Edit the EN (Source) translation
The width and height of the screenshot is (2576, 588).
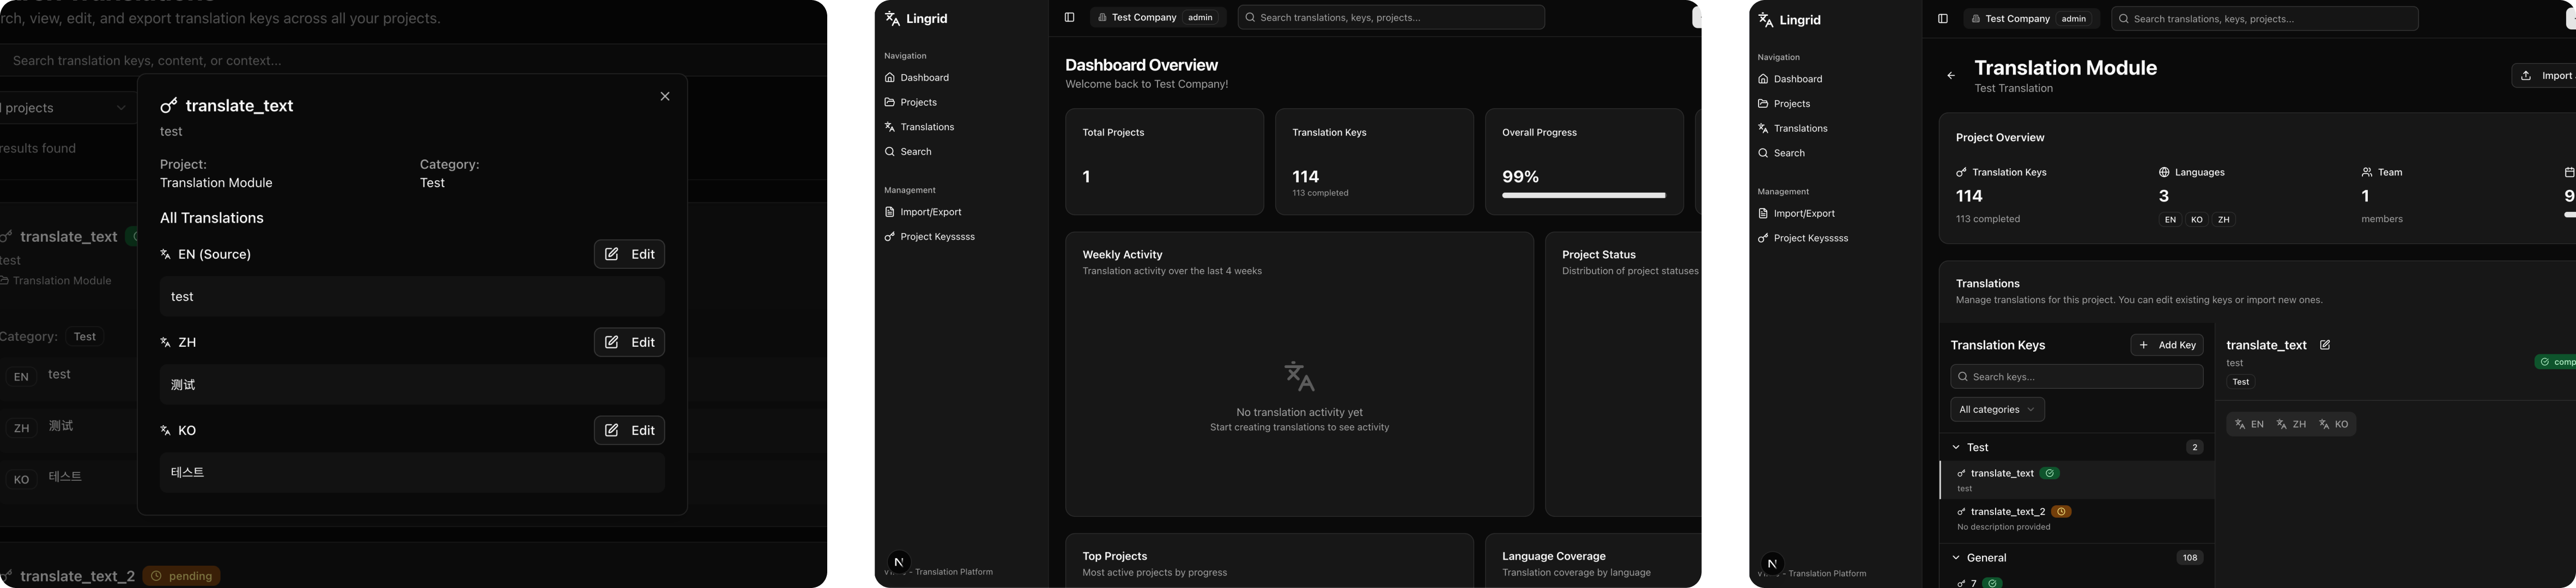629,255
